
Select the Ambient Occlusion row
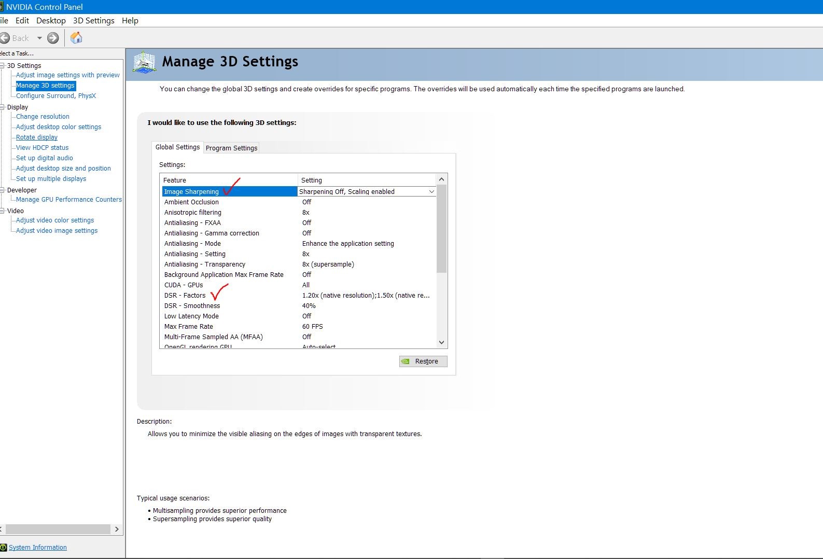coord(299,202)
